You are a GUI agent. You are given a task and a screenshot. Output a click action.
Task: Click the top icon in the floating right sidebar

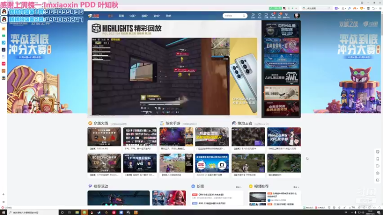point(377,152)
